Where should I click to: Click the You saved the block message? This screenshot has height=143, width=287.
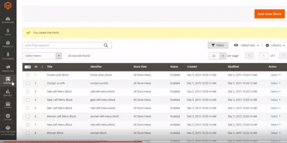[x=46, y=33]
